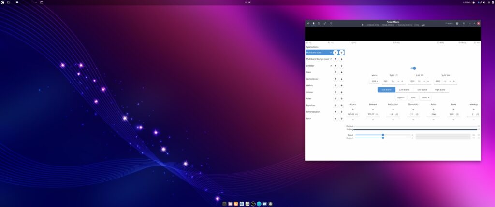Toggle Solo for the Sub Band
Image resolution: width=495 pixels, height=207 pixels.
(x=413, y=97)
